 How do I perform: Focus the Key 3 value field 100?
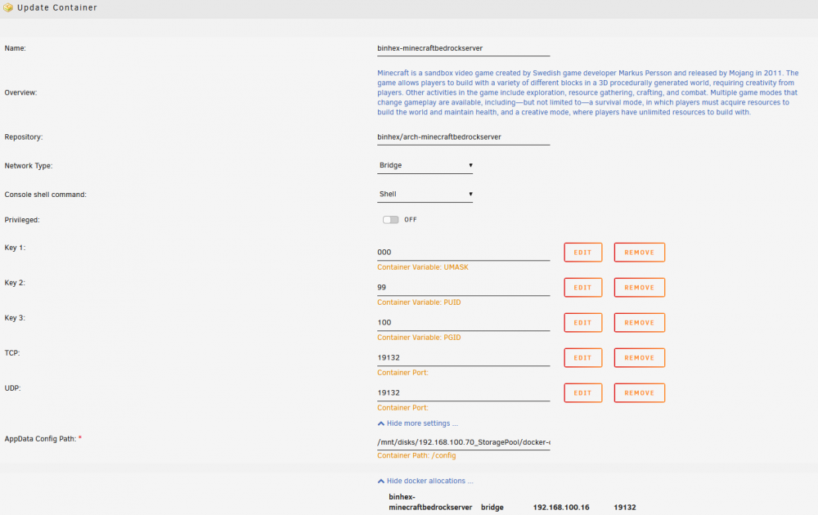tap(463, 323)
